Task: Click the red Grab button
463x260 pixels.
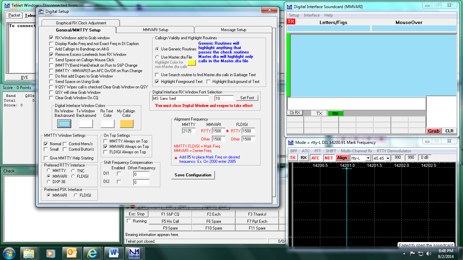Action: click(x=434, y=131)
